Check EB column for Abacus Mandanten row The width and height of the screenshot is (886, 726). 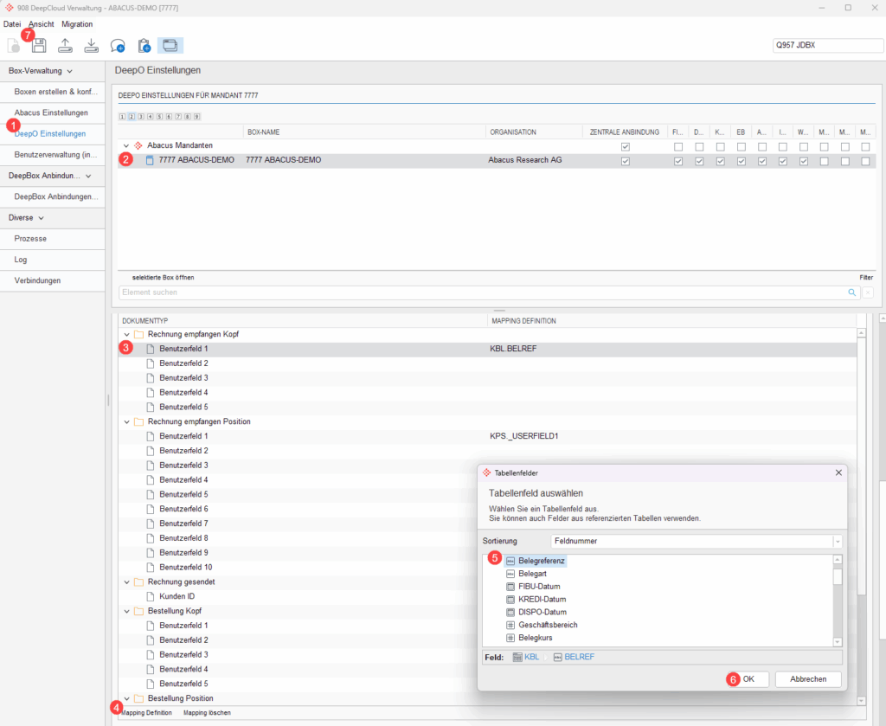(741, 147)
